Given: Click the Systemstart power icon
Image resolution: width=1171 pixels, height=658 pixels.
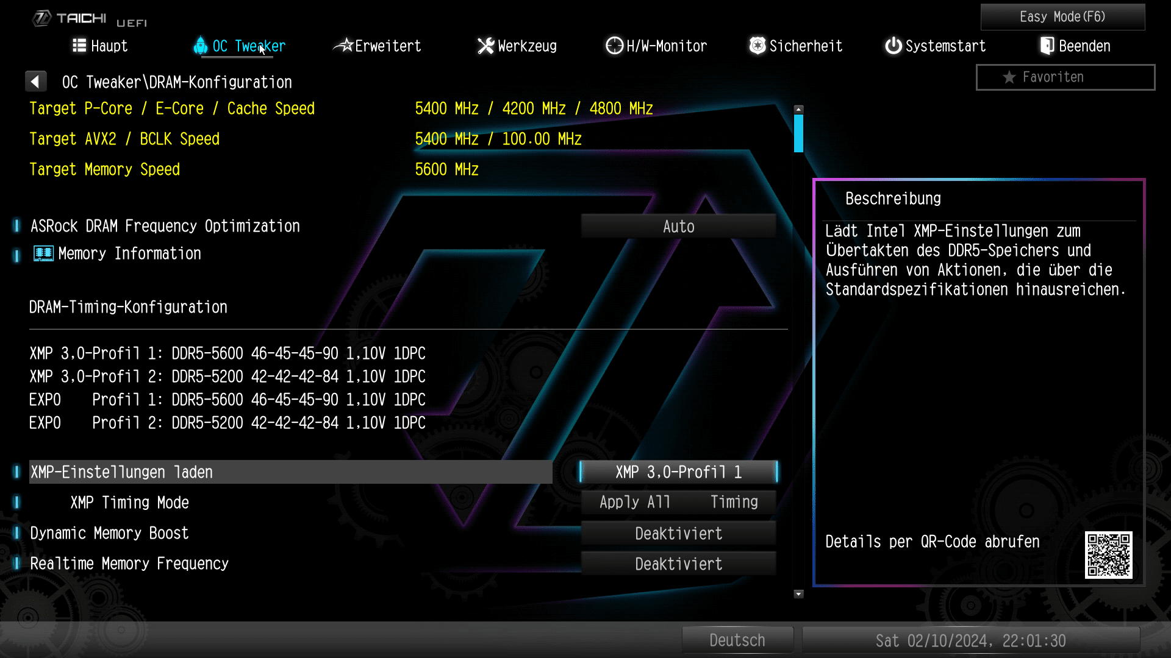Looking at the screenshot, I should (x=893, y=46).
